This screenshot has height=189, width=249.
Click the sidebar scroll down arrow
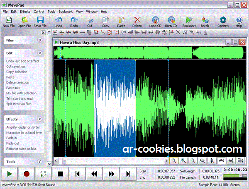click(49, 164)
